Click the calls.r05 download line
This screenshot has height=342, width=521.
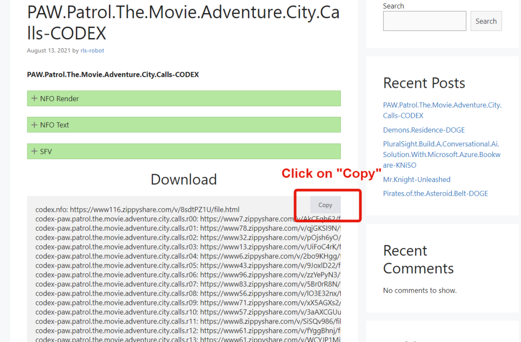[x=188, y=265]
